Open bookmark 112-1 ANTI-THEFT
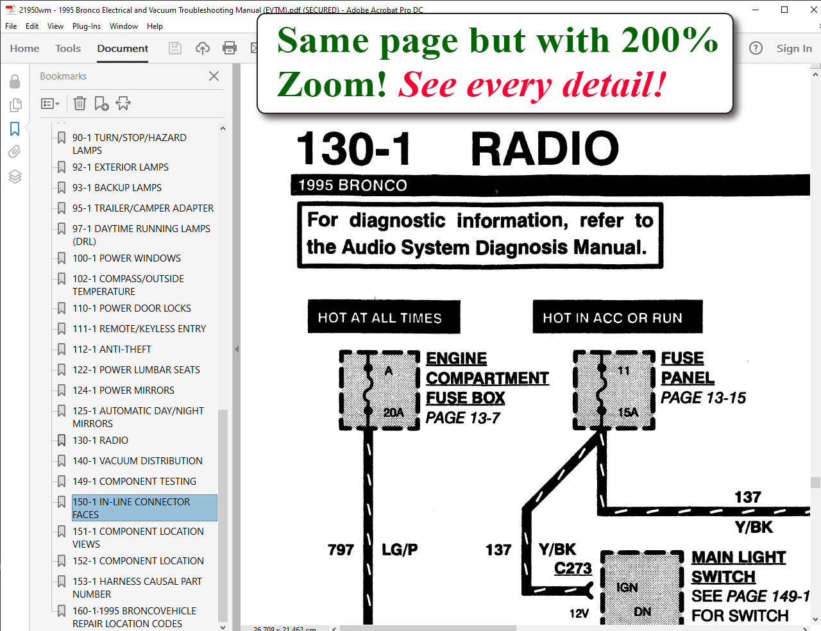The height and width of the screenshot is (631, 821). [112, 349]
